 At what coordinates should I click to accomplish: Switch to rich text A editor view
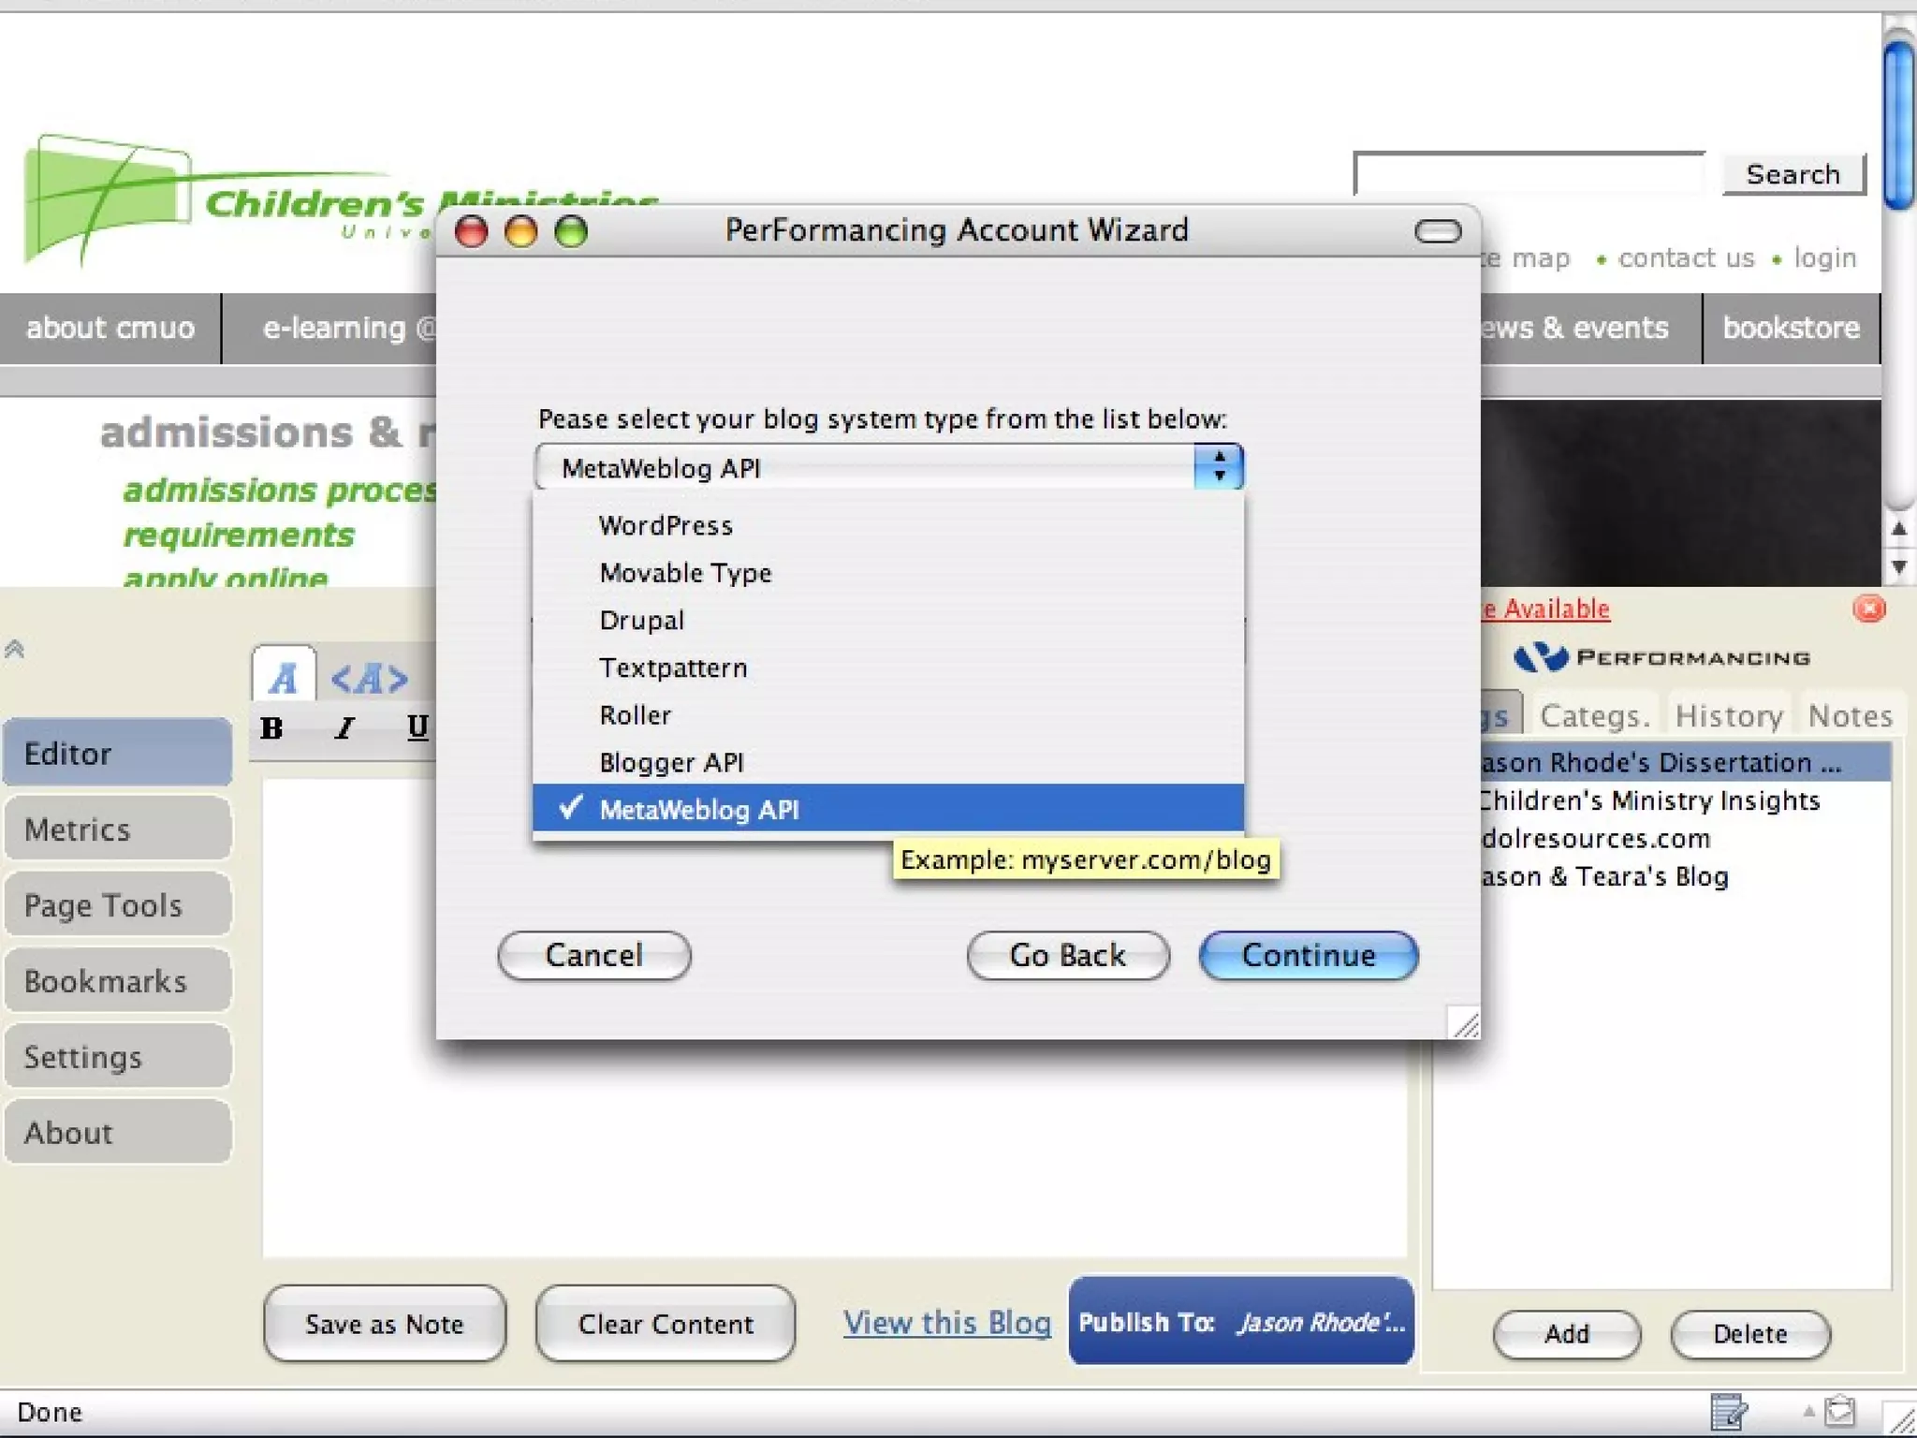(284, 677)
